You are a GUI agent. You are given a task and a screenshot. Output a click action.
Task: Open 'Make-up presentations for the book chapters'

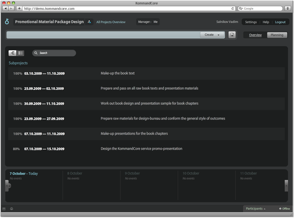click(x=134, y=133)
